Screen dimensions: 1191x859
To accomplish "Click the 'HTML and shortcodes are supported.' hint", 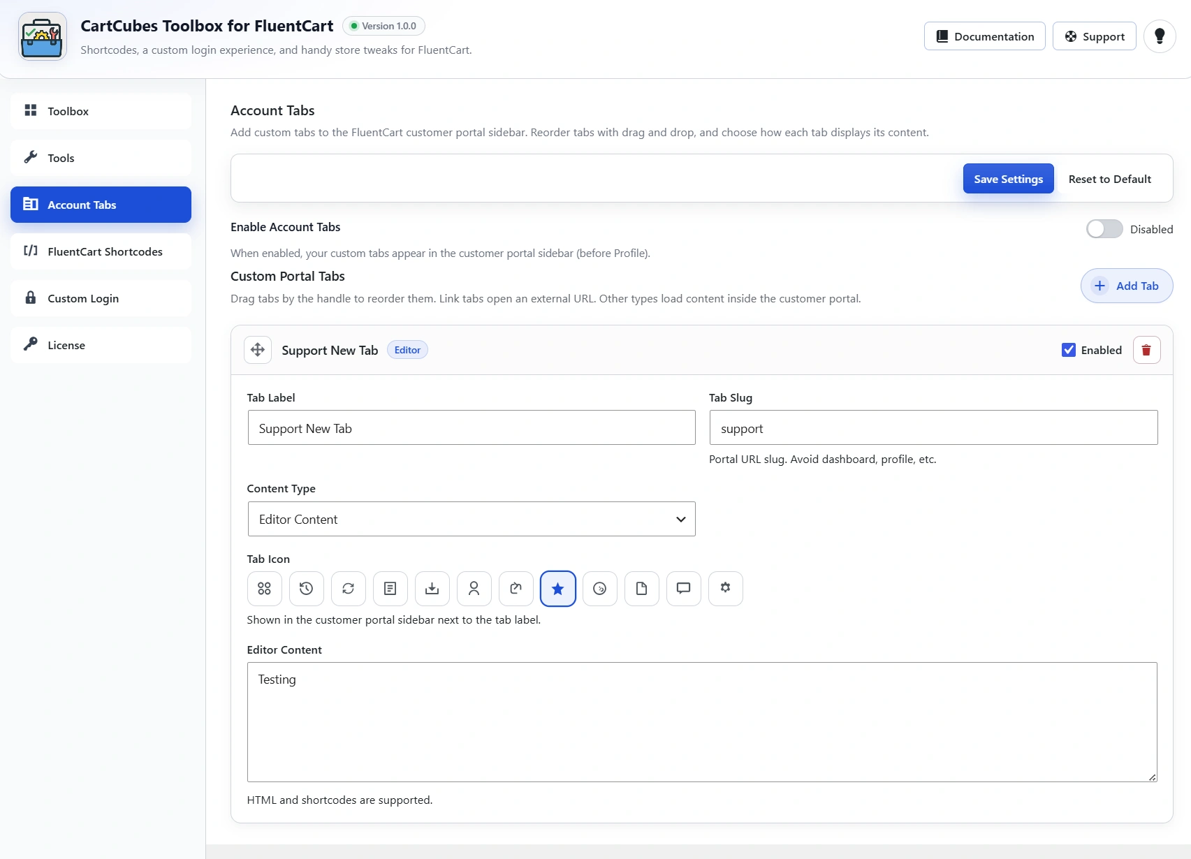I will pyautogui.click(x=339, y=800).
